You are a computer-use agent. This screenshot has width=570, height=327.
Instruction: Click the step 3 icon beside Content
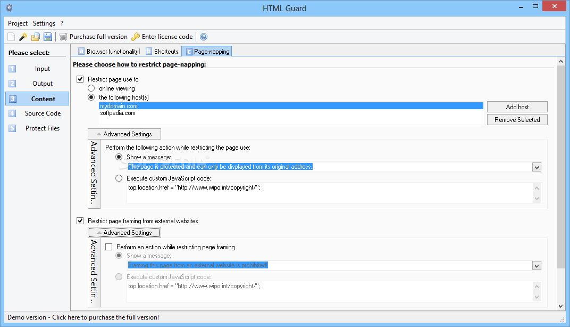coord(13,99)
